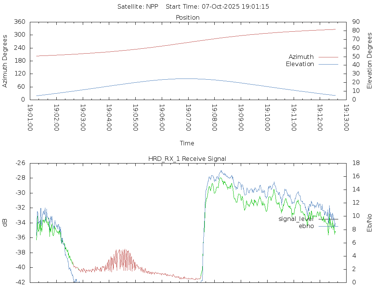Click the Time x-axis label
Screen dimensions: 387x290
187,143
